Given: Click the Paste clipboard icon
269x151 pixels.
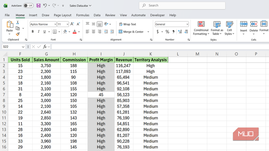Looking at the screenshot, I should pos(9,24).
